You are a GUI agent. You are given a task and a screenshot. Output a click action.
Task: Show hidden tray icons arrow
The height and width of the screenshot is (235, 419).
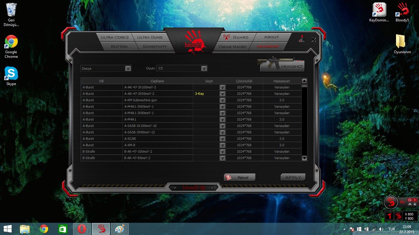[344, 229]
